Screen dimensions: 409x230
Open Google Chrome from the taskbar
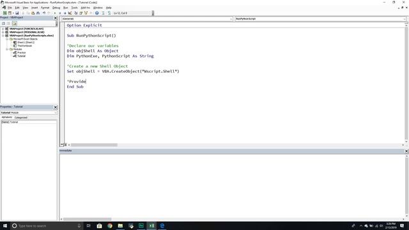coord(110,226)
